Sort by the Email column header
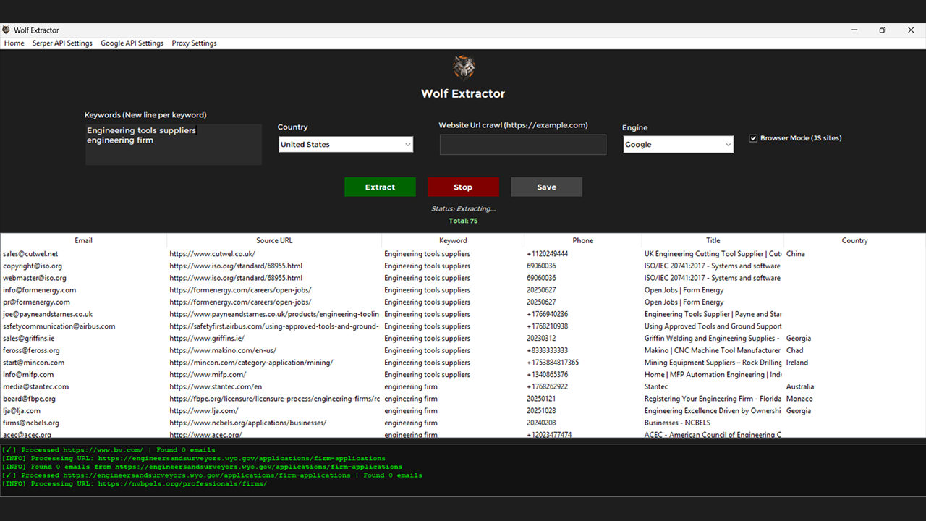This screenshot has width=926, height=521. coord(83,240)
